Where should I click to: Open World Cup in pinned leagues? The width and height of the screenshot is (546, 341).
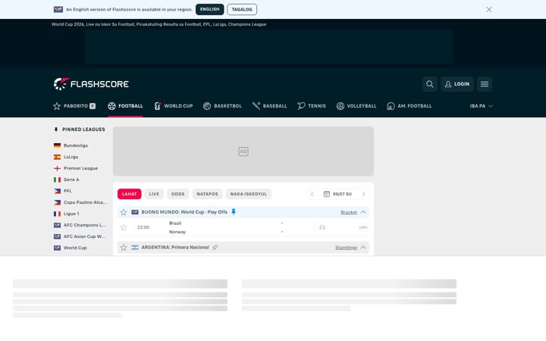75,248
